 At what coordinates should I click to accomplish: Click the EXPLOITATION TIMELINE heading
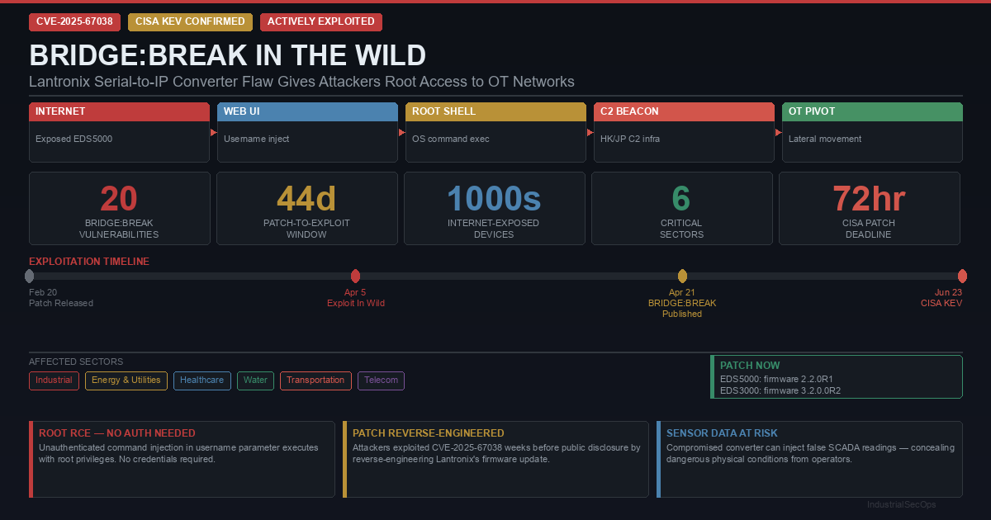point(89,262)
